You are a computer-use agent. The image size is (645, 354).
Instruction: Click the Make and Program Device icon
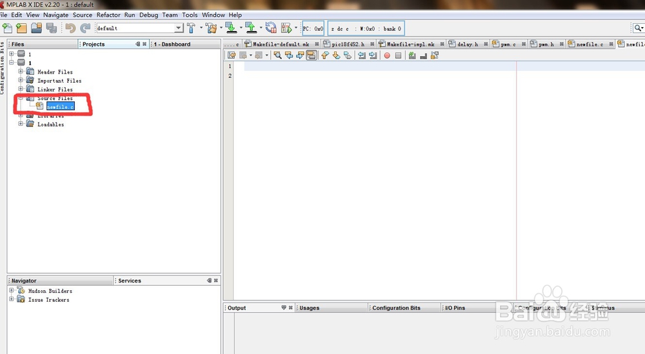point(231,28)
